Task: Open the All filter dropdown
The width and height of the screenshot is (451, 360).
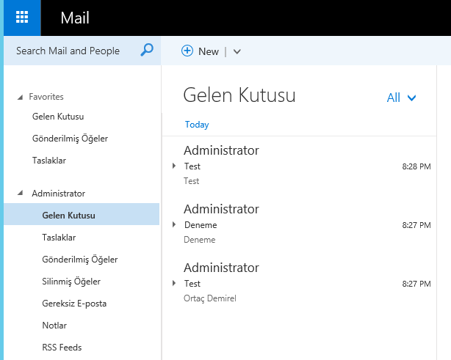Action: pos(401,98)
